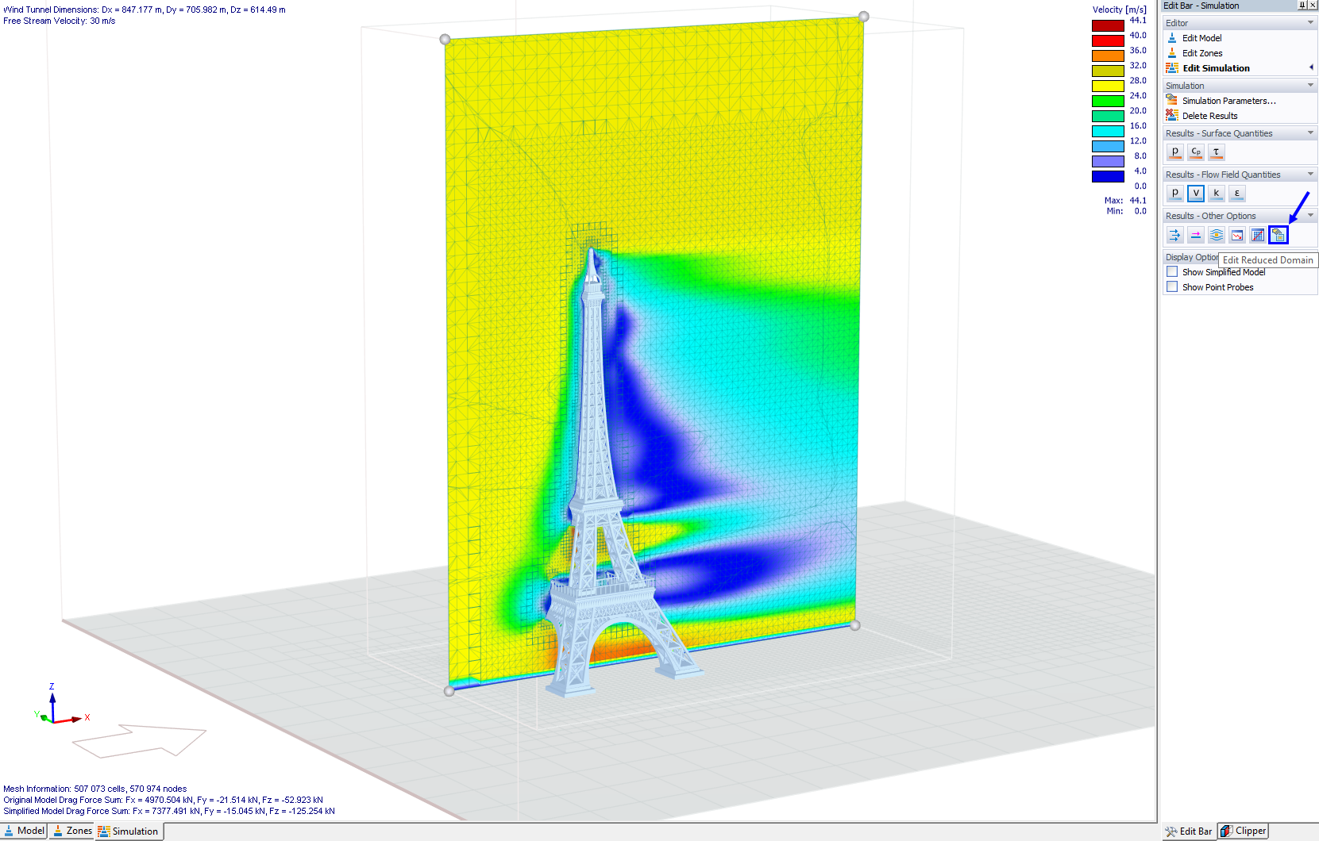This screenshot has width=1319, height=841.
Task: Show surface shear stress τ results
Action: (1217, 152)
